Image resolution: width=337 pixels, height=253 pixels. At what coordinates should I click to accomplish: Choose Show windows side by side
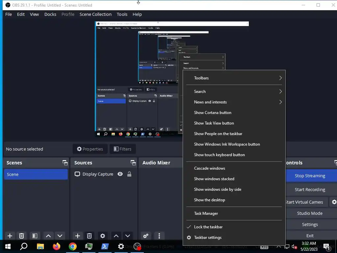pyautogui.click(x=234, y=189)
